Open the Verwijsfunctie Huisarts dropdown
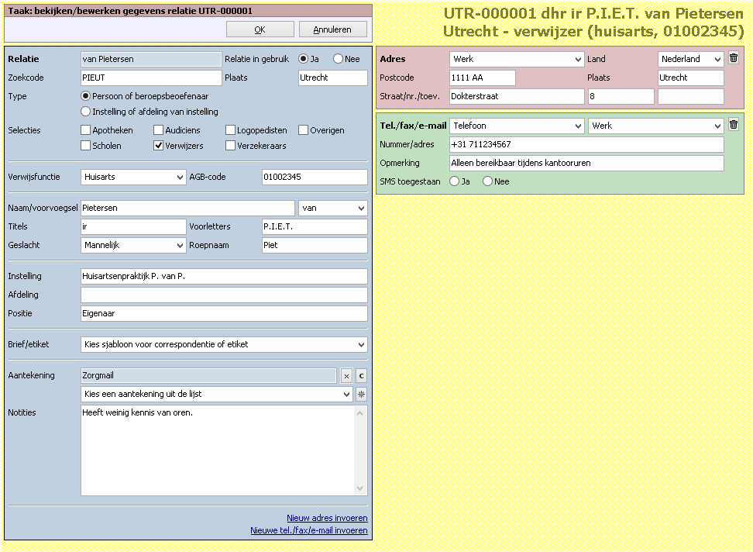 (x=133, y=177)
